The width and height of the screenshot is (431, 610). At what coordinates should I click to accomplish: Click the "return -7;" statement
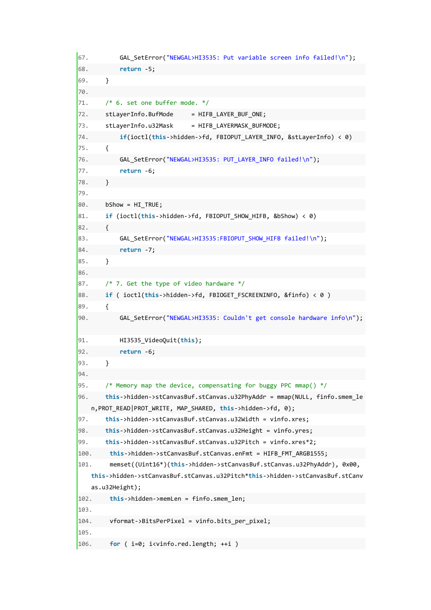coord(137,250)
